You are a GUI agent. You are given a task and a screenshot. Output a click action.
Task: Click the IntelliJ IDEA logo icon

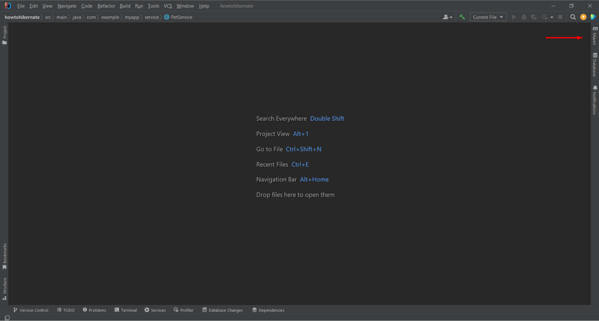[7, 6]
